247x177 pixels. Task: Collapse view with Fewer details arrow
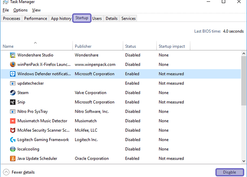click(x=6, y=172)
